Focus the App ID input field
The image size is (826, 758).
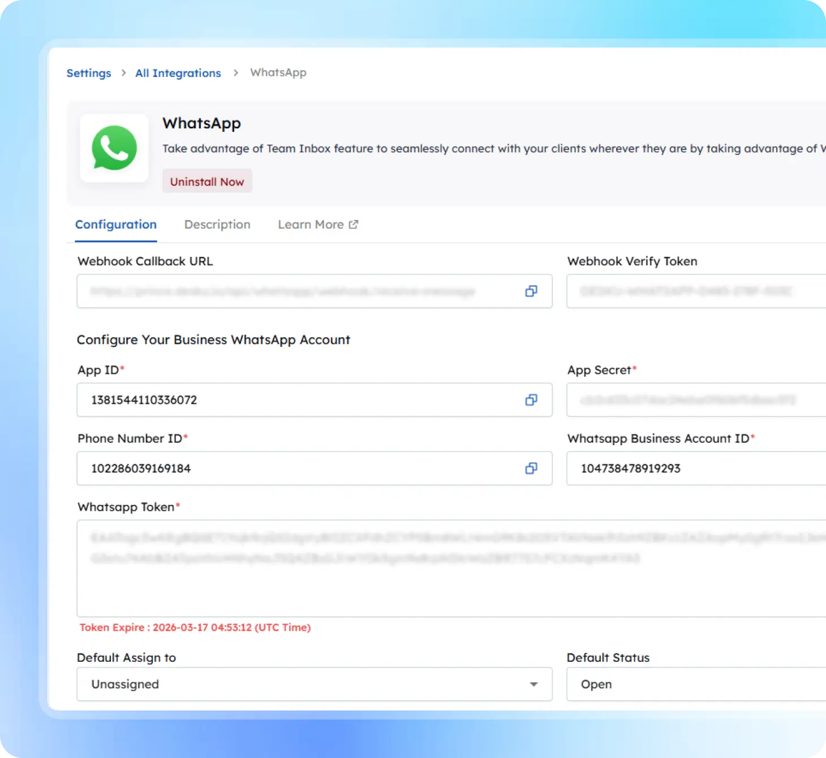click(315, 400)
